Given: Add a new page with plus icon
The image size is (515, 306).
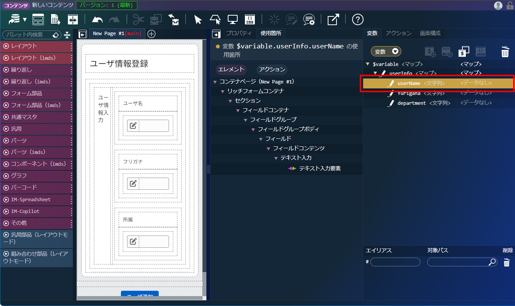Looking at the screenshot, I should pyautogui.click(x=151, y=34).
